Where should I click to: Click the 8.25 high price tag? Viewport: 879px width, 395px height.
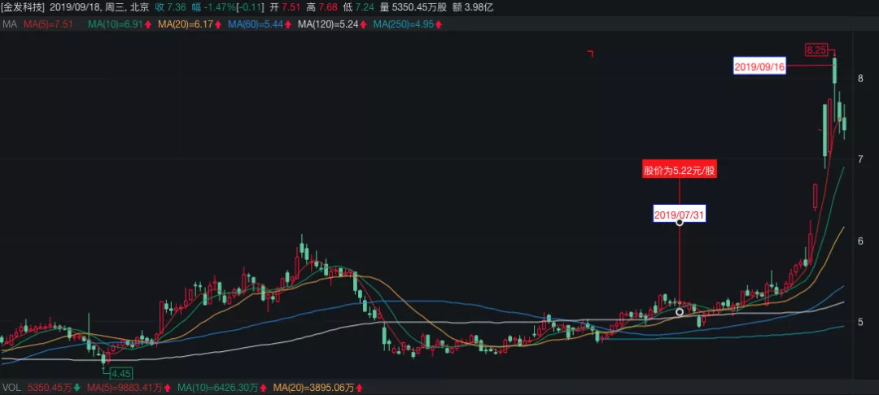(817, 50)
